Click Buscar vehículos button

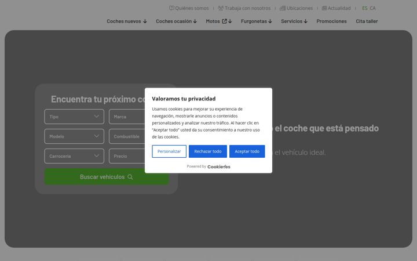(107, 176)
